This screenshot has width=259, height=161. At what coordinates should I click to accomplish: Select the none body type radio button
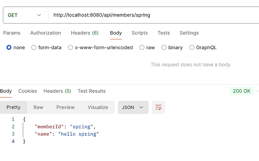point(9,48)
